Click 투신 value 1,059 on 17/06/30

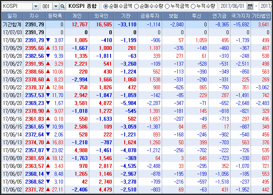201,40
